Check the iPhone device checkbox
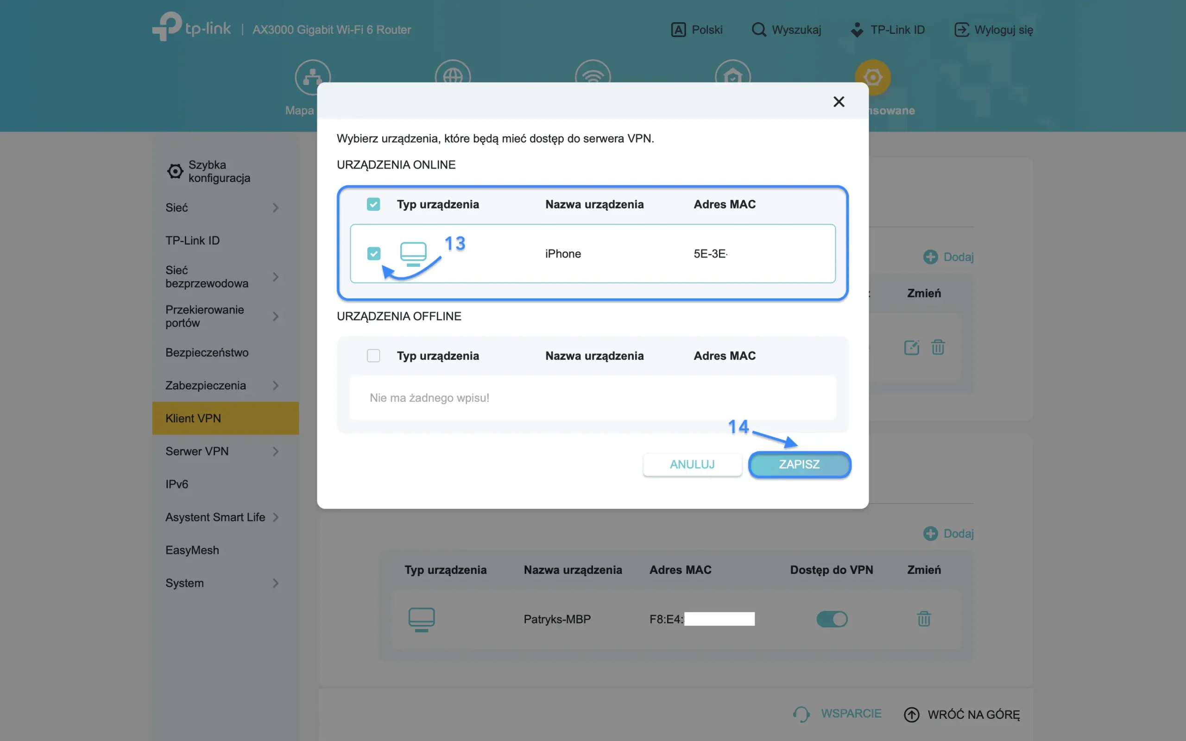 [x=373, y=253]
